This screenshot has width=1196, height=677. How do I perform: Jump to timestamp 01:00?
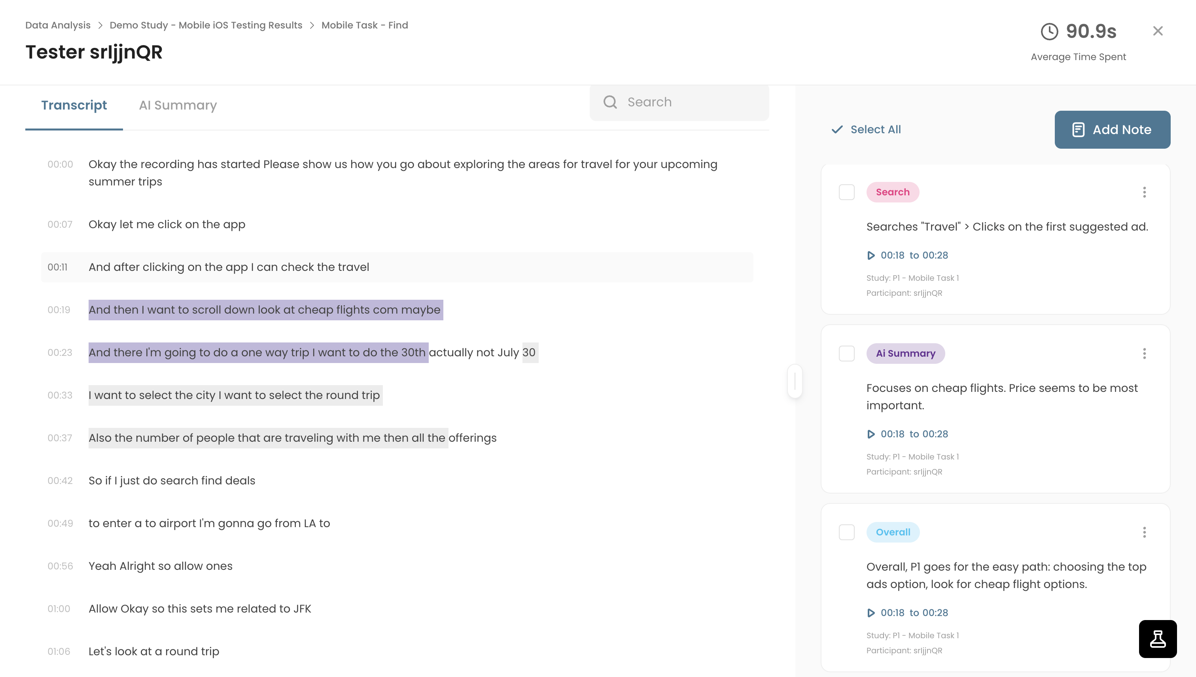click(x=59, y=609)
